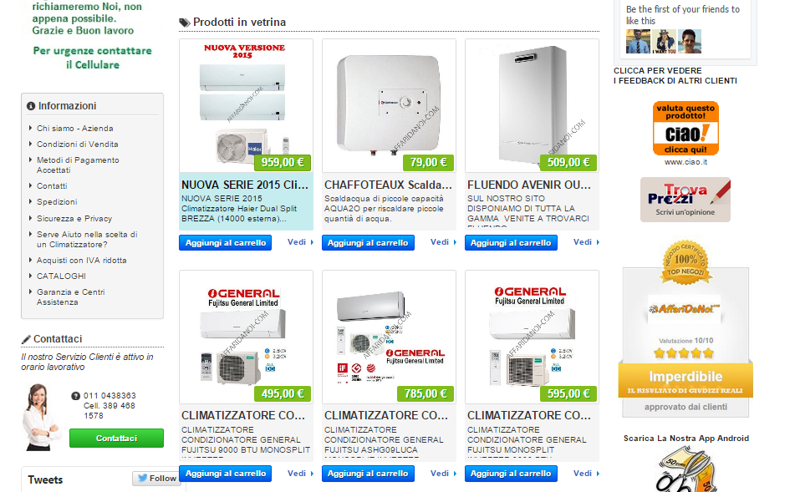The height and width of the screenshot is (492, 795).
Task: Click the info icon next to Informazioni
Action: [x=31, y=106]
